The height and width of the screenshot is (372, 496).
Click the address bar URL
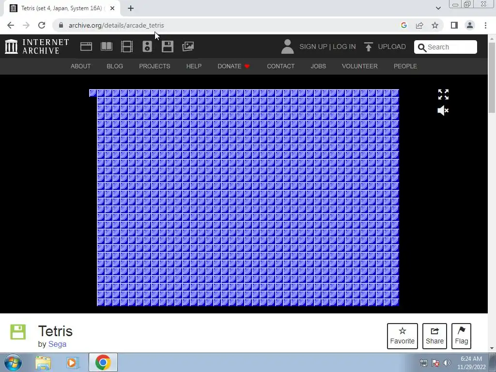pyautogui.click(x=116, y=25)
